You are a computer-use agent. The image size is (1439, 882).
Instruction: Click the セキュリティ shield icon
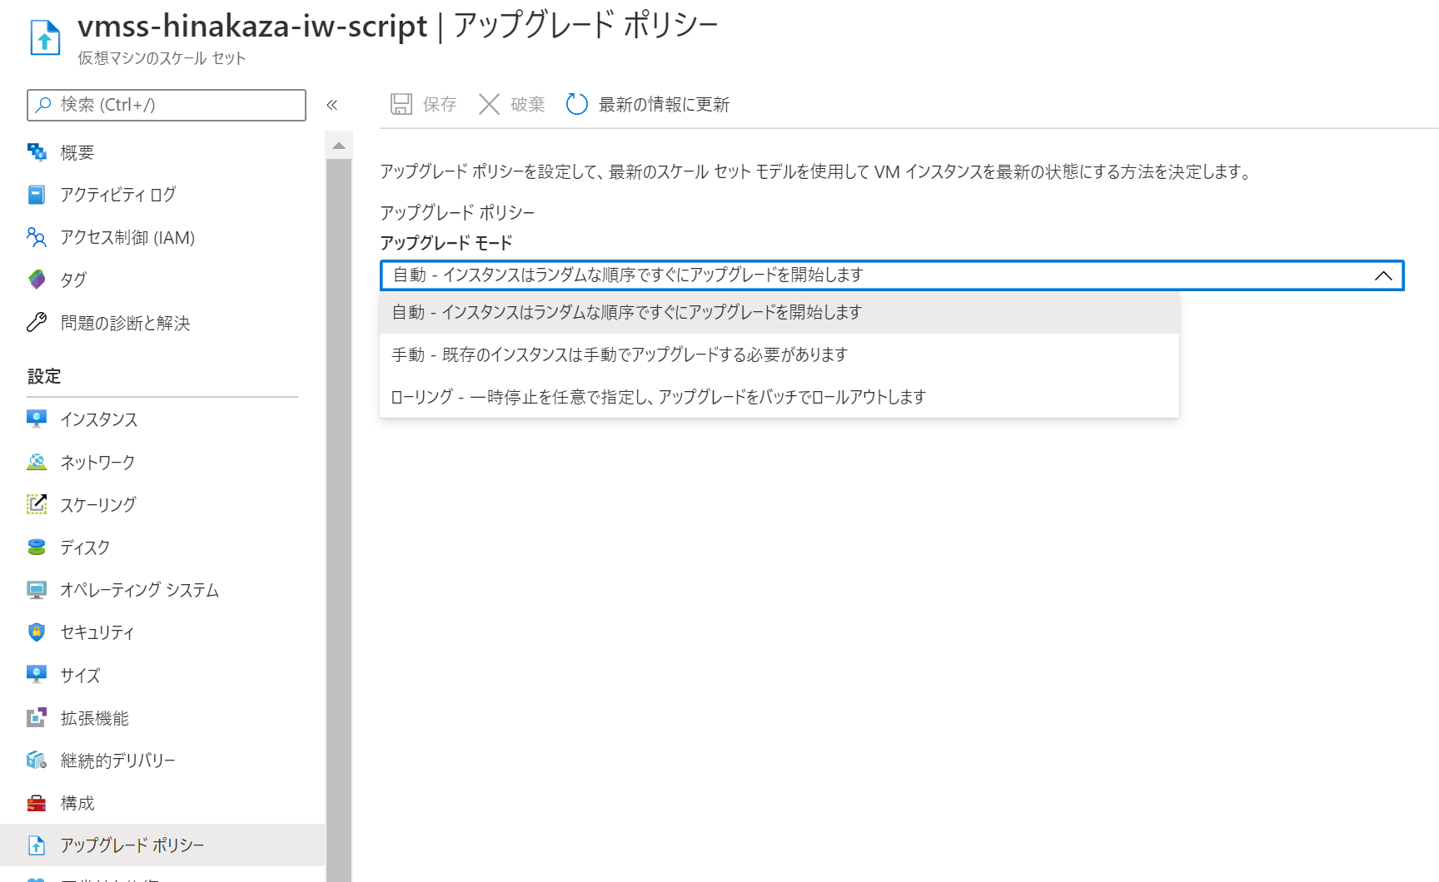coord(37,632)
